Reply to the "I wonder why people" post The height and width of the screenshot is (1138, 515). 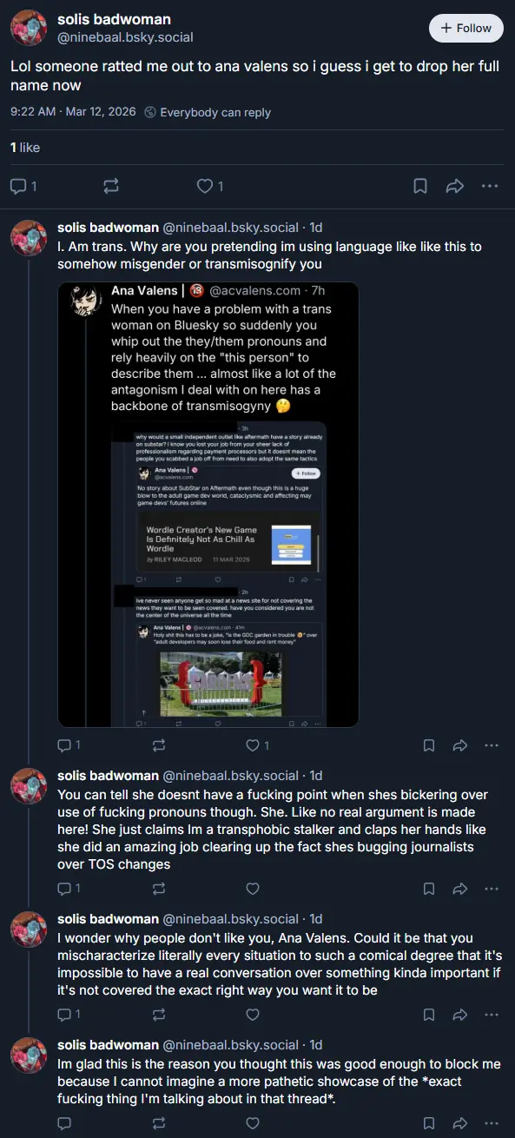69,1015
